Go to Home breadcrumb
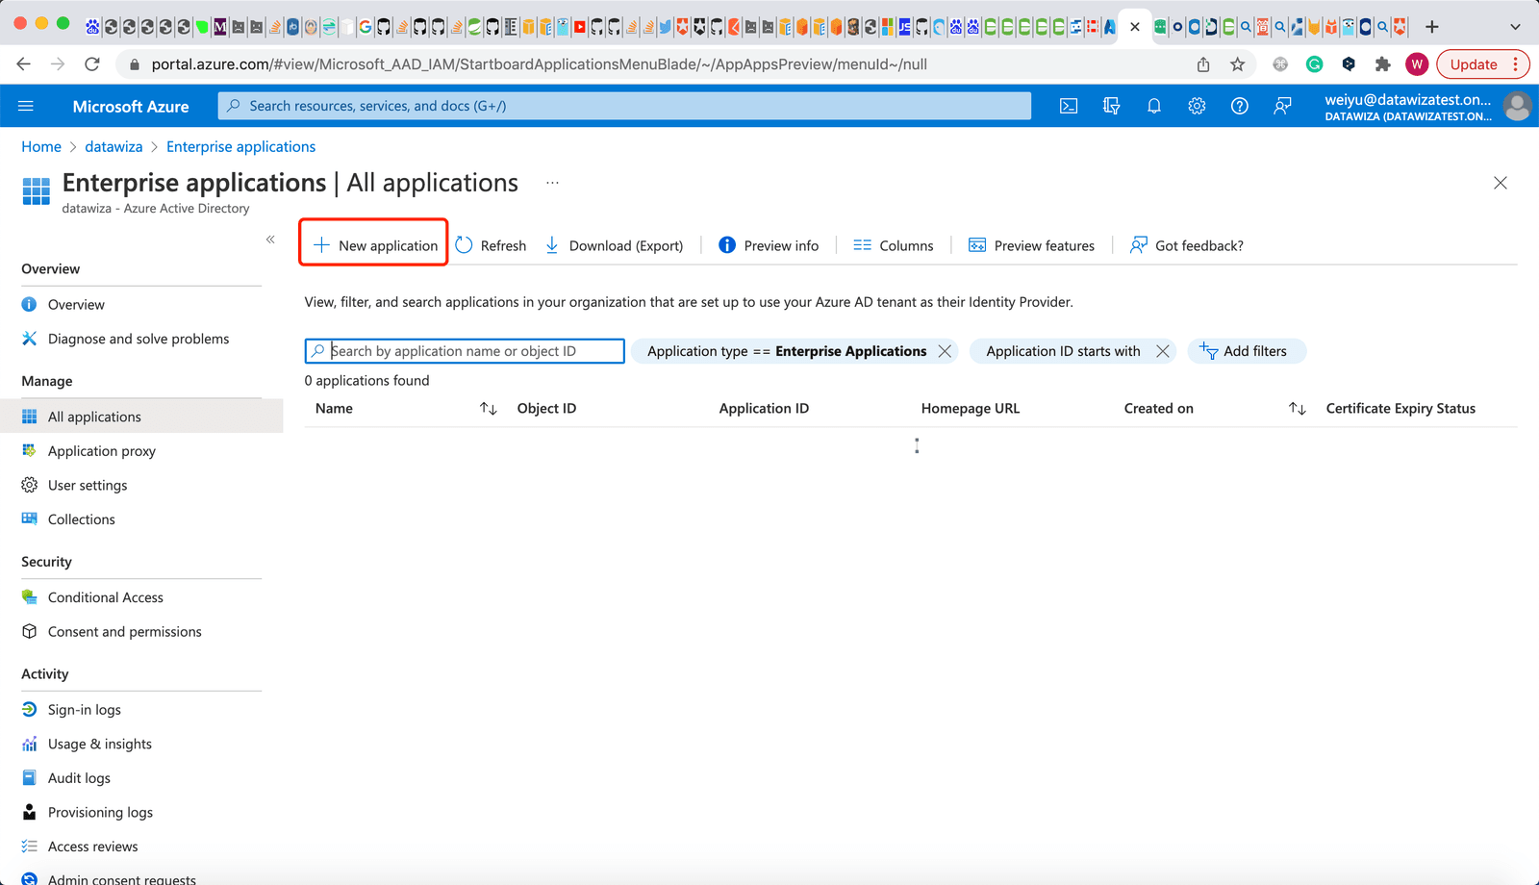The image size is (1539, 885). (x=41, y=146)
